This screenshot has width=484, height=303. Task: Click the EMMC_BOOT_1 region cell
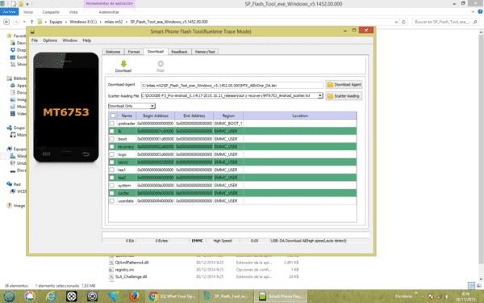point(228,124)
